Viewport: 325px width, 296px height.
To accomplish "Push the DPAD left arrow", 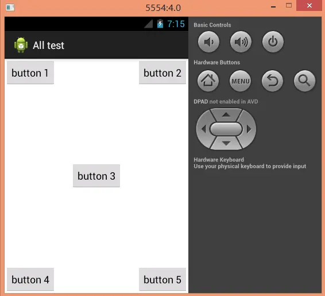I will pos(203,129).
